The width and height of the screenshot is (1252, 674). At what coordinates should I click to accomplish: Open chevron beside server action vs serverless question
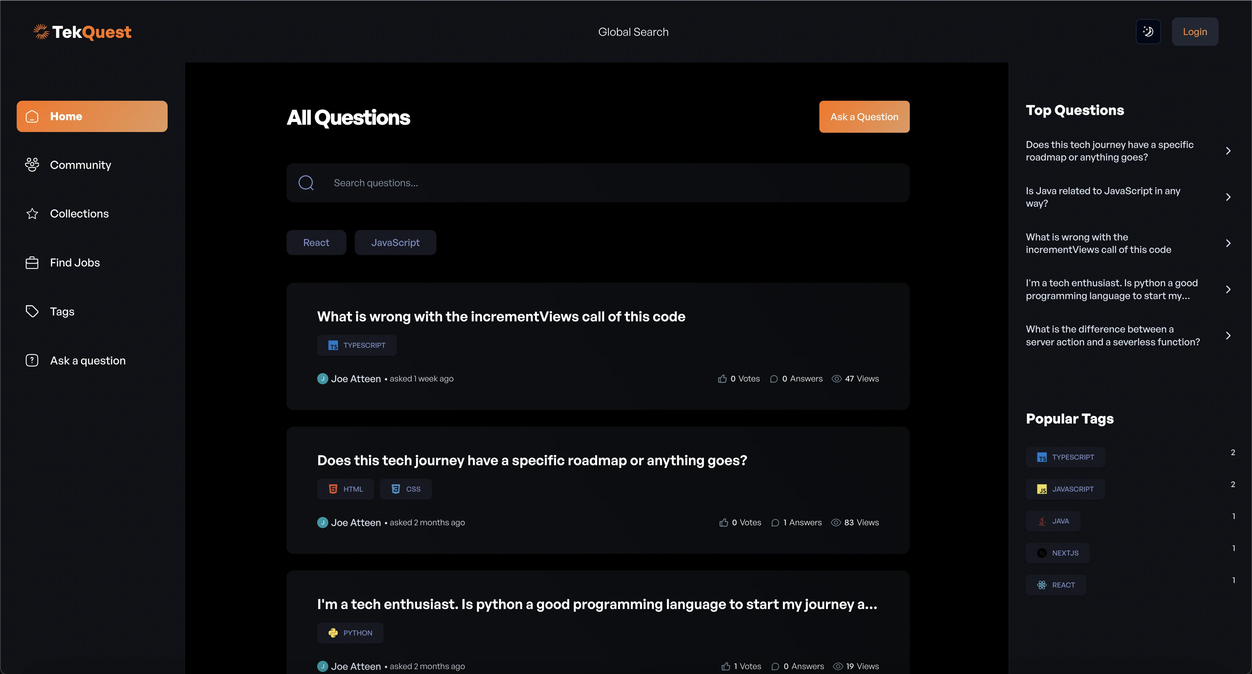[1228, 336]
